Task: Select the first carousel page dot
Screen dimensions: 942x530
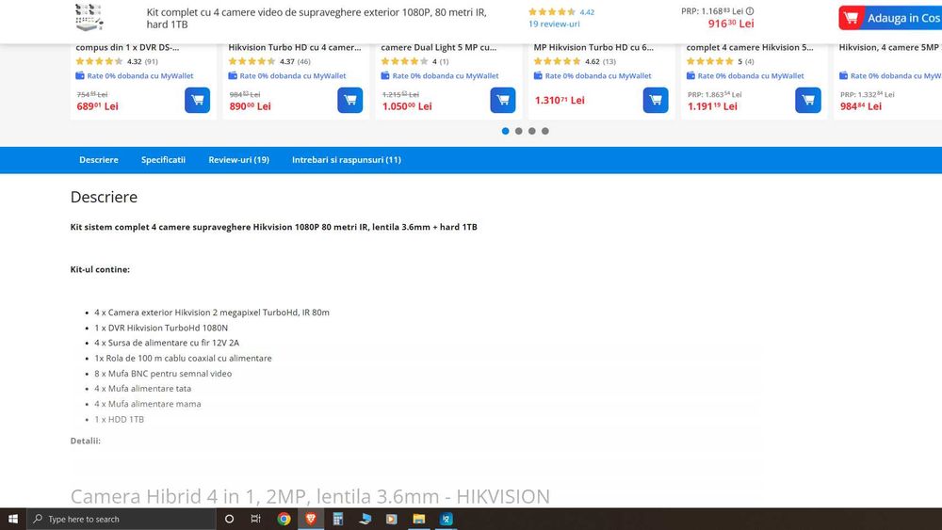Action: coord(505,131)
